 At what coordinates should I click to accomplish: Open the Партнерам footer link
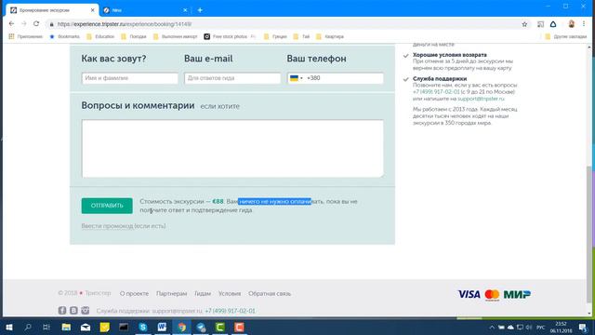171,294
